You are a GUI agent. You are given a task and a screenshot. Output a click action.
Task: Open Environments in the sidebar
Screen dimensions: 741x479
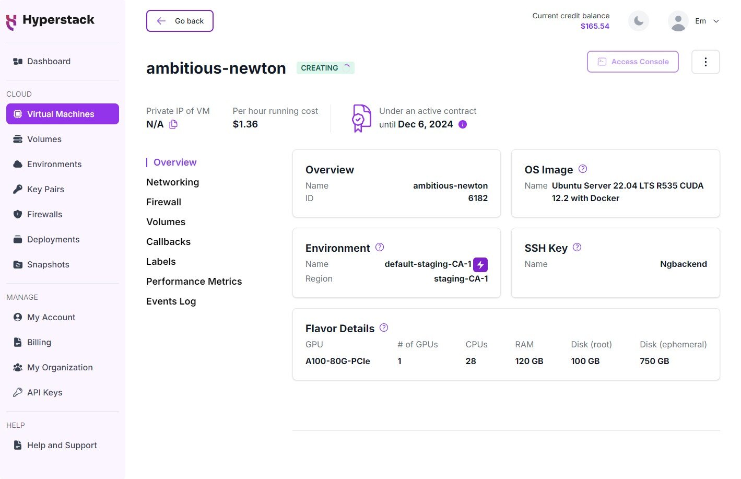click(63, 164)
